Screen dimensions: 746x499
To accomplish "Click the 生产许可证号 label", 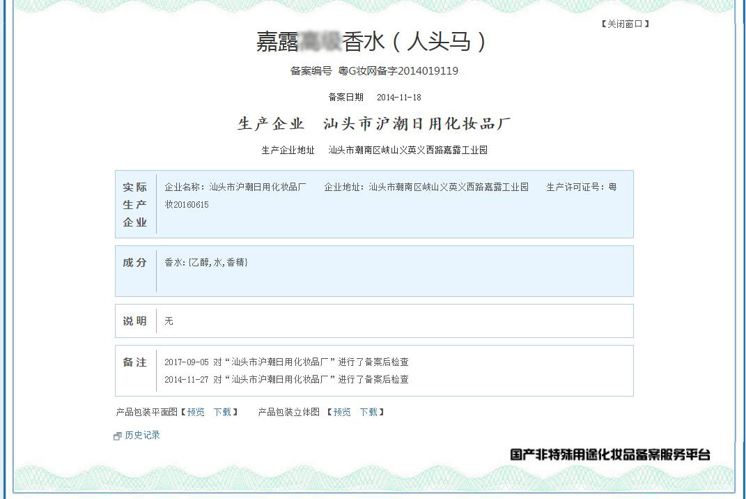I will coord(575,187).
